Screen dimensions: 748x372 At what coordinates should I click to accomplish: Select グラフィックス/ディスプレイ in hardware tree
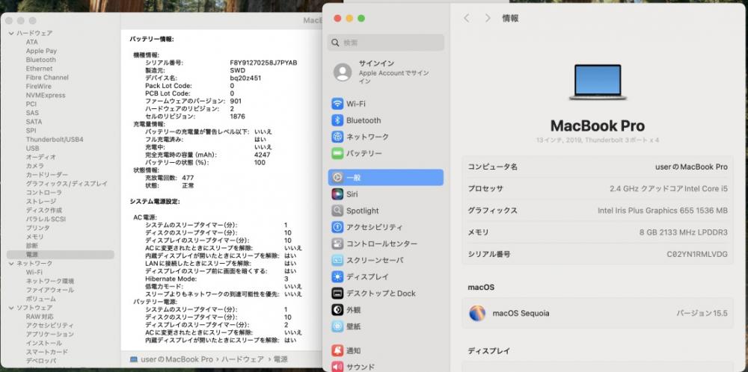coord(67,184)
